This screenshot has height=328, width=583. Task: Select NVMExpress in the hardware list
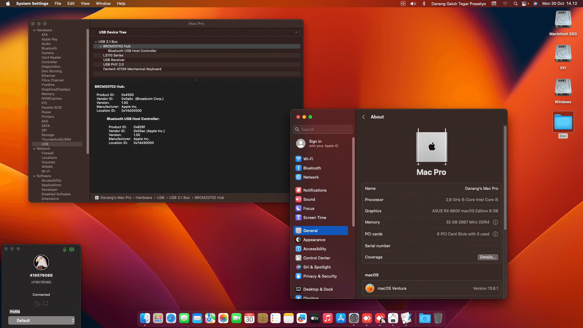52,99
